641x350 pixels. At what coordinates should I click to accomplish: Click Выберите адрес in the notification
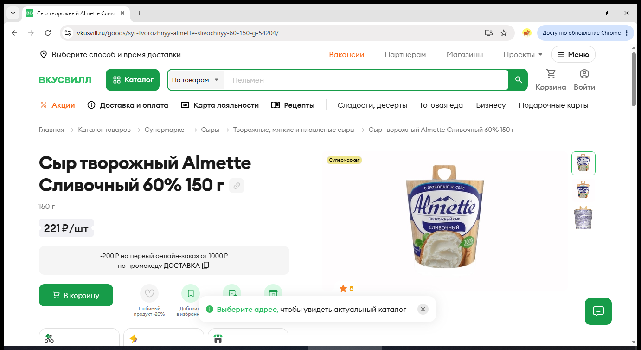pyautogui.click(x=248, y=309)
